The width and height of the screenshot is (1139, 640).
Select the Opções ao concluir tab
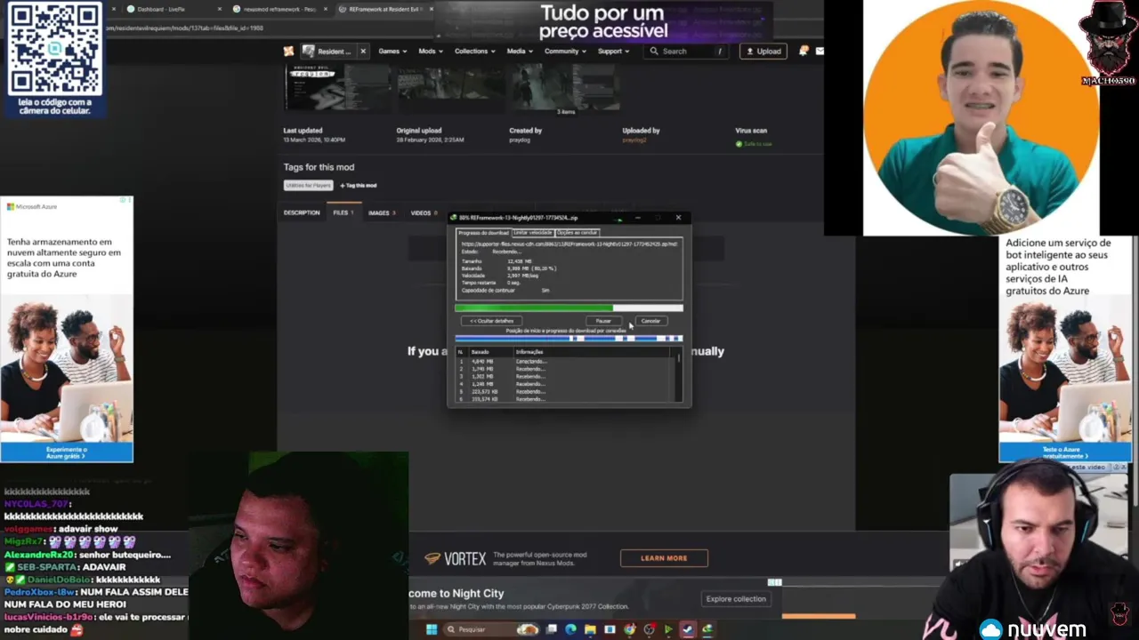tap(578, 233)
